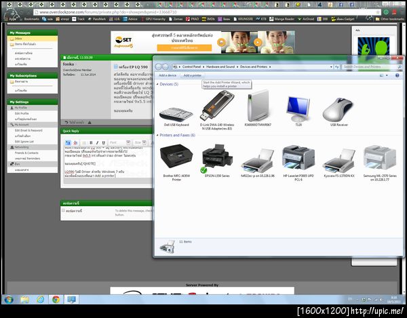The height and width of the screenshot is (318, 407).
Task: Open the address bar history dropdown arrow
Action: point(331,67)
